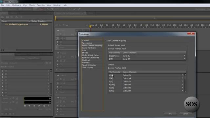
Task: Open the File menu
Action: [x=3, y=5]
